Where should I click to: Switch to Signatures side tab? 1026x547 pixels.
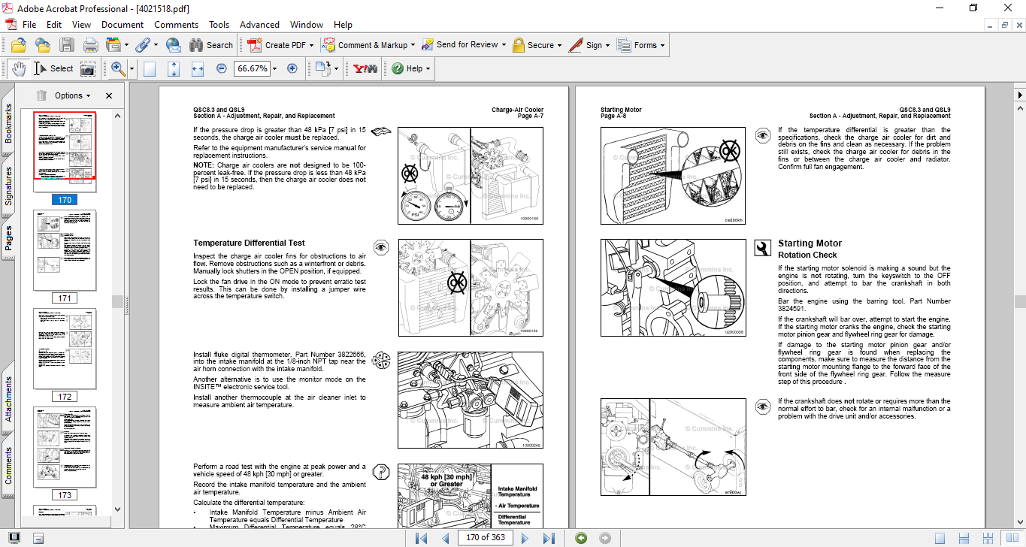coord(9,186)
